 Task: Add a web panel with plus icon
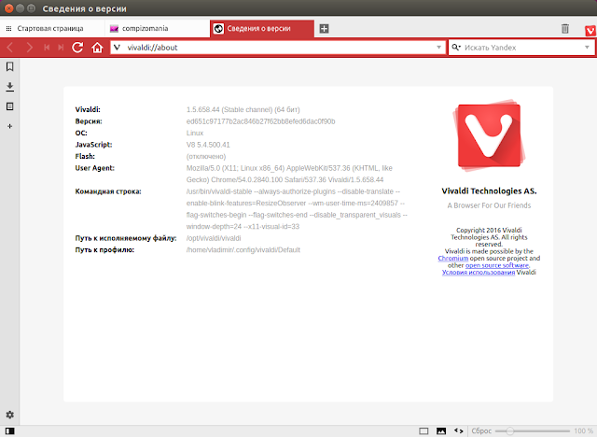[x=10, y=126]
